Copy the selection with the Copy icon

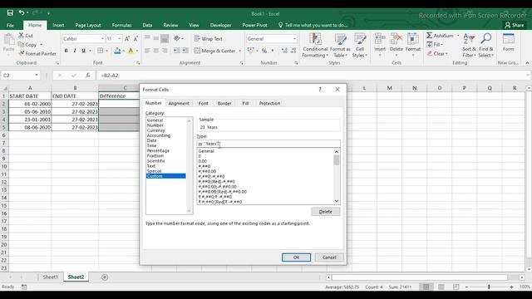coord(21,44)
